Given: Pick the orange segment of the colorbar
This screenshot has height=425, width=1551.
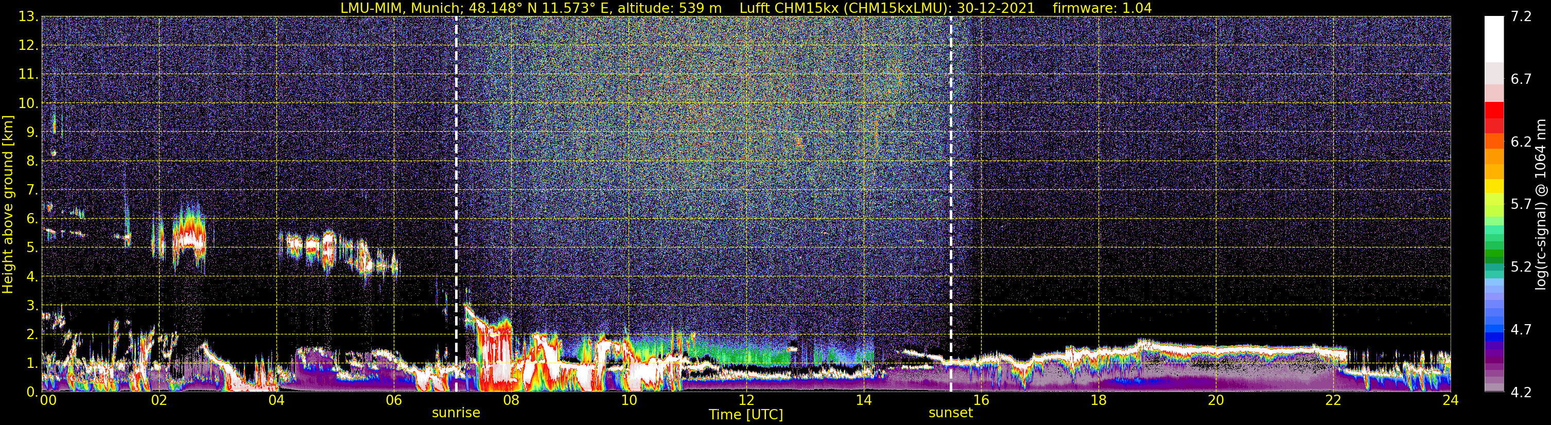Looking at the screenshot, I should pyautogui.click(x=1494, y=156).
